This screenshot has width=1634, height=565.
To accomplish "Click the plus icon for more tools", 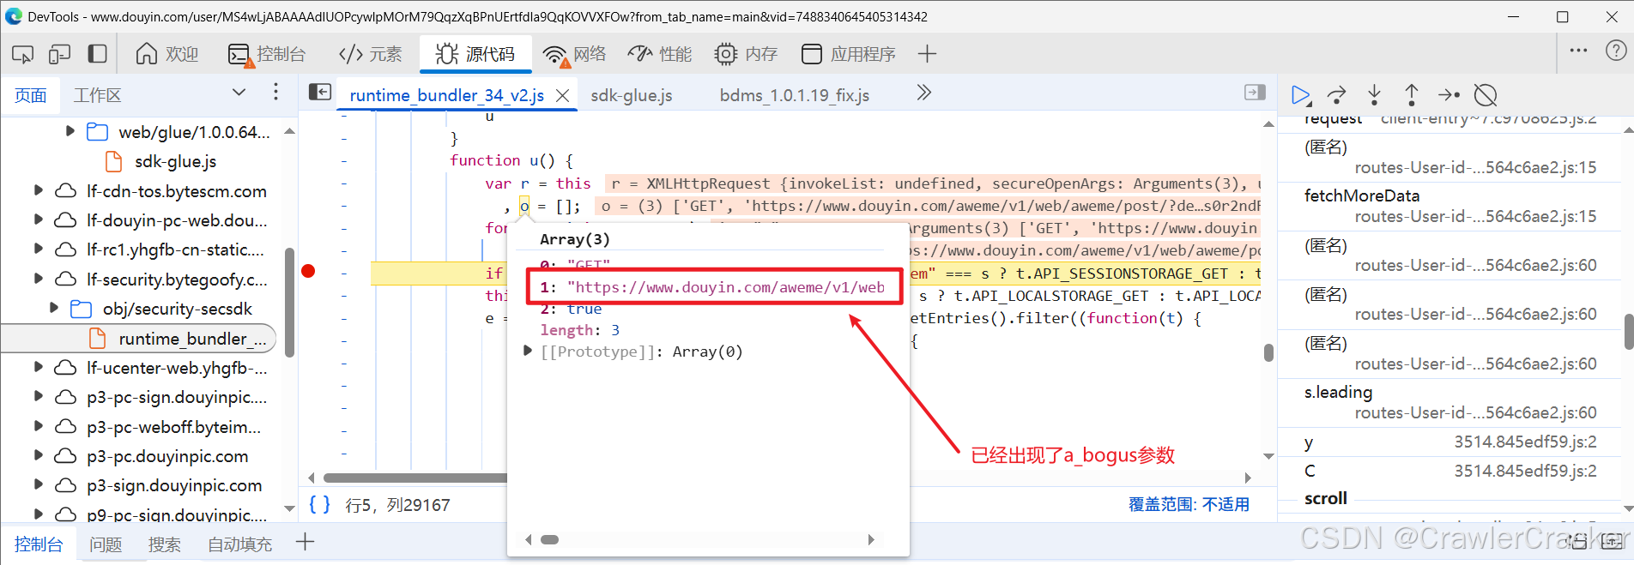I will [x=927, y=54].
